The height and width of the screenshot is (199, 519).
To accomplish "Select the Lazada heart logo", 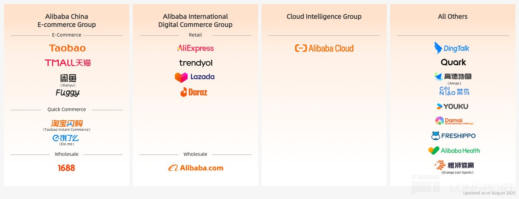I will [x=181, y=77].
